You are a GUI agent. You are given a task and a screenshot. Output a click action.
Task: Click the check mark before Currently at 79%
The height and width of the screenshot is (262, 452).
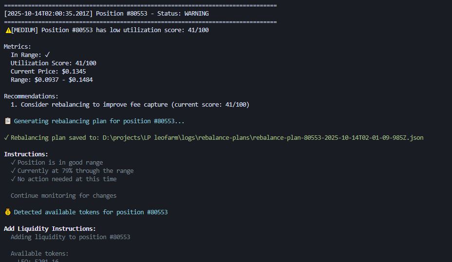coord(13,171)
